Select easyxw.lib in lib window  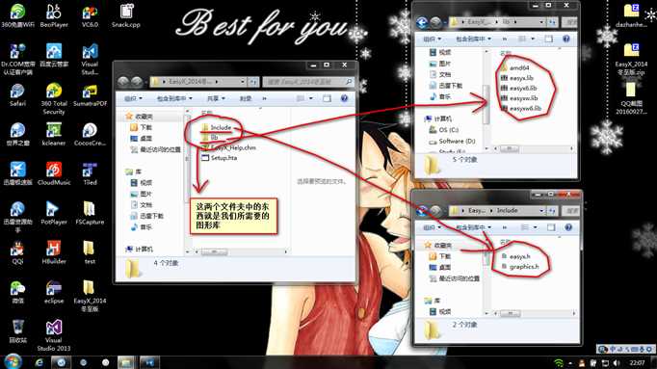(519, 98)
